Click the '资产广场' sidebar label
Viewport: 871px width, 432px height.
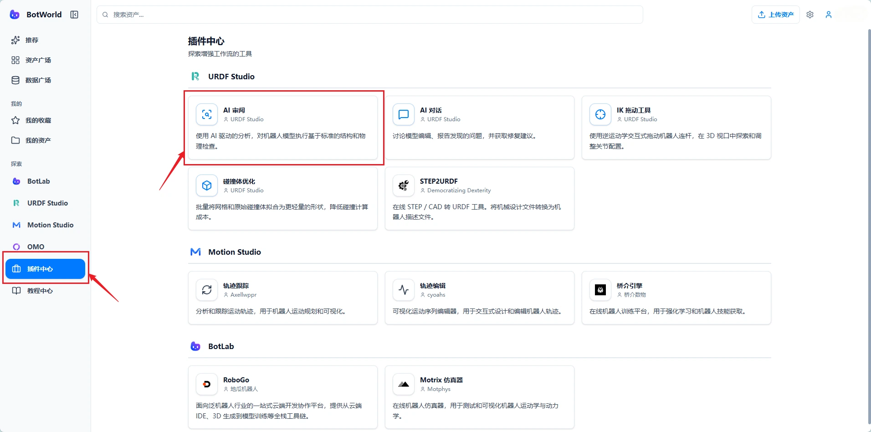[38, 60]
